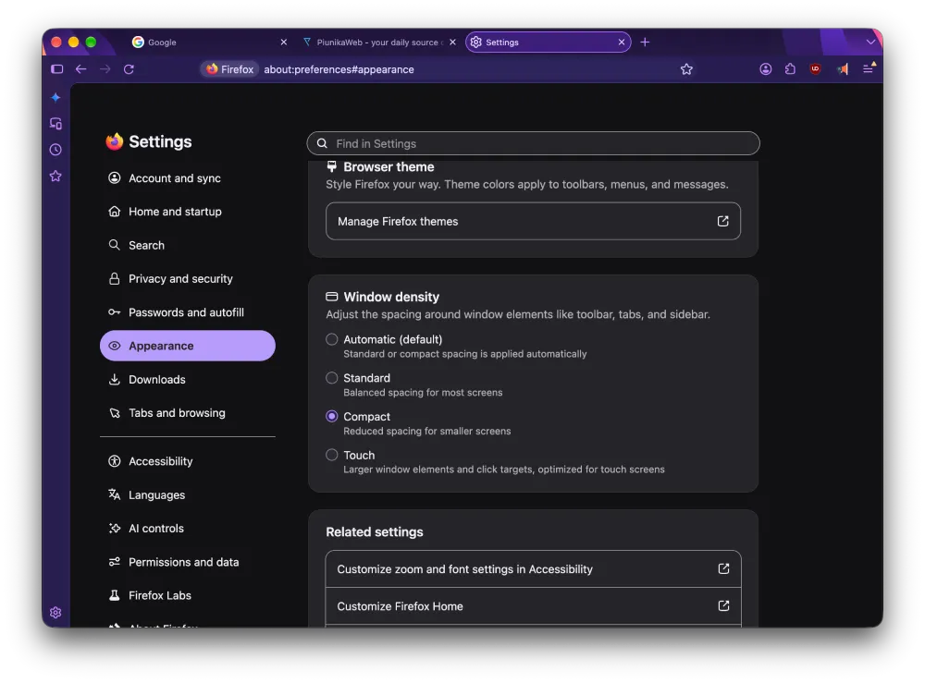Open AI controls settings
This screenshot has height=683, width=925.
188,529
